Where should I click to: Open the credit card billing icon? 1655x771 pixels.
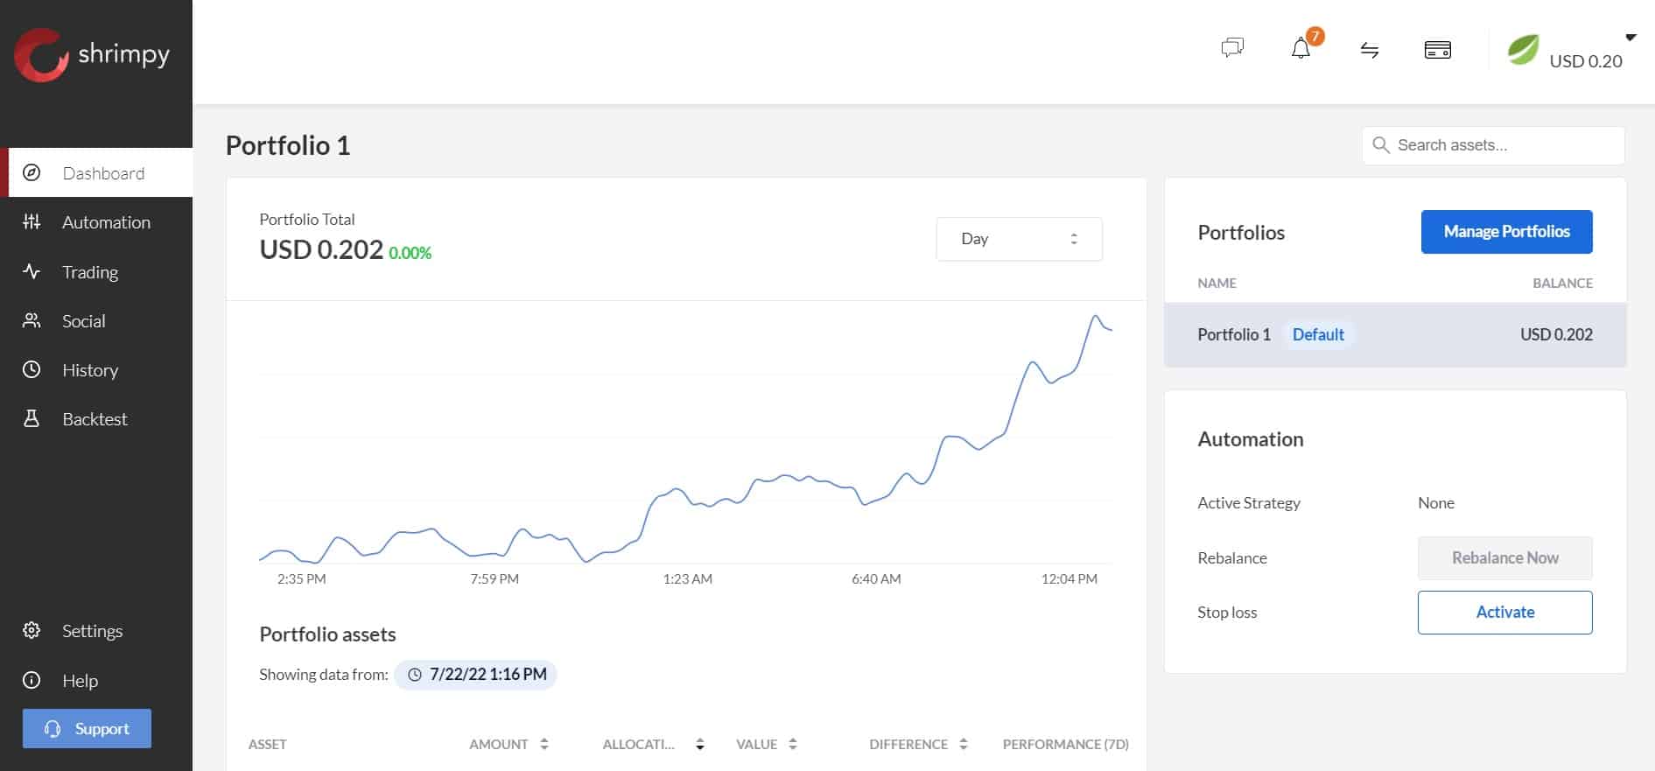click(1438, 50)
